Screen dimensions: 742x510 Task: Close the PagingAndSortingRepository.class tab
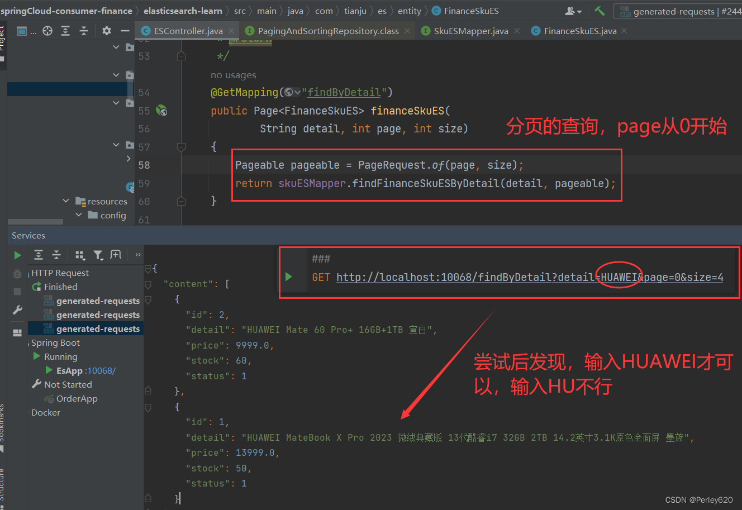click(407, 31)
